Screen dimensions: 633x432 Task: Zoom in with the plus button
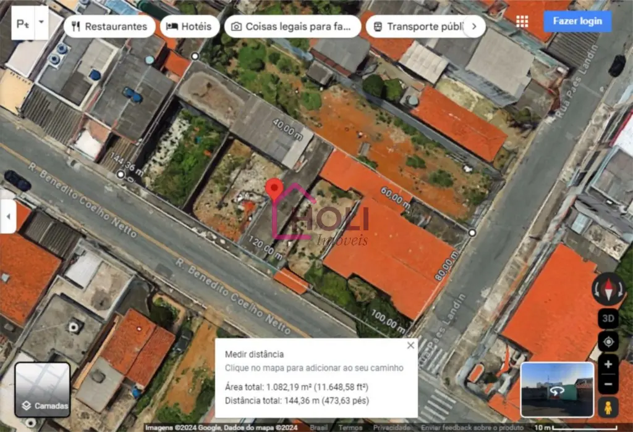[608, 364]
